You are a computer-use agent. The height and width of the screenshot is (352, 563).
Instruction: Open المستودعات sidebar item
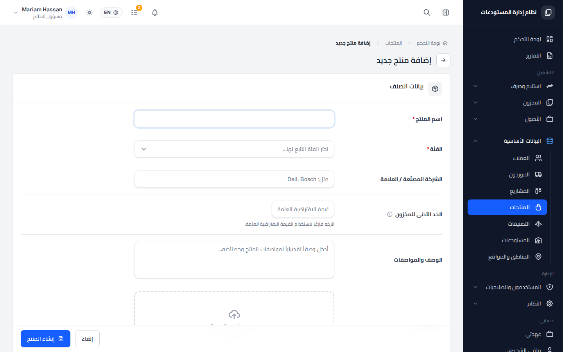point(507,240)
